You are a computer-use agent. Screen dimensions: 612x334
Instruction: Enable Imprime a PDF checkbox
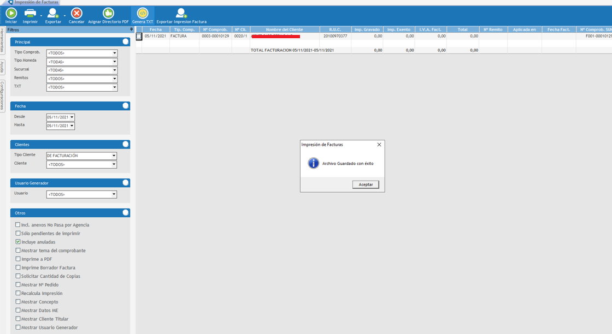coord(18,259)
